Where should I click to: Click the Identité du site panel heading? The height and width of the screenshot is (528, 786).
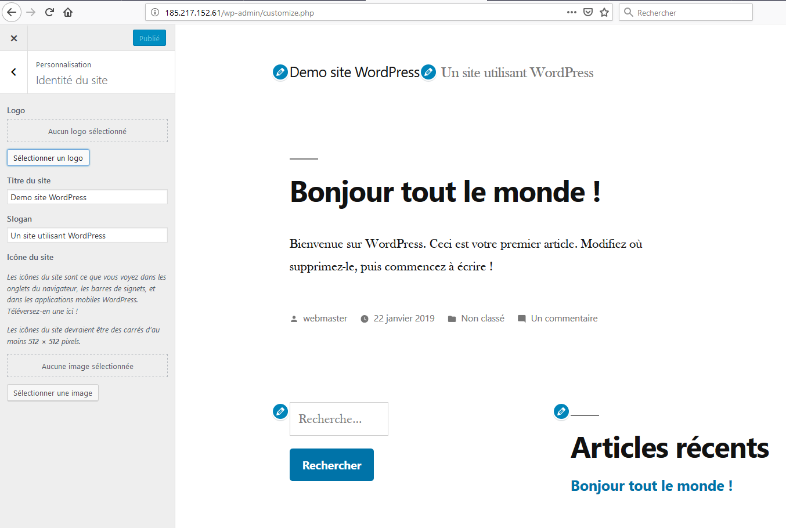pos(72,80)
